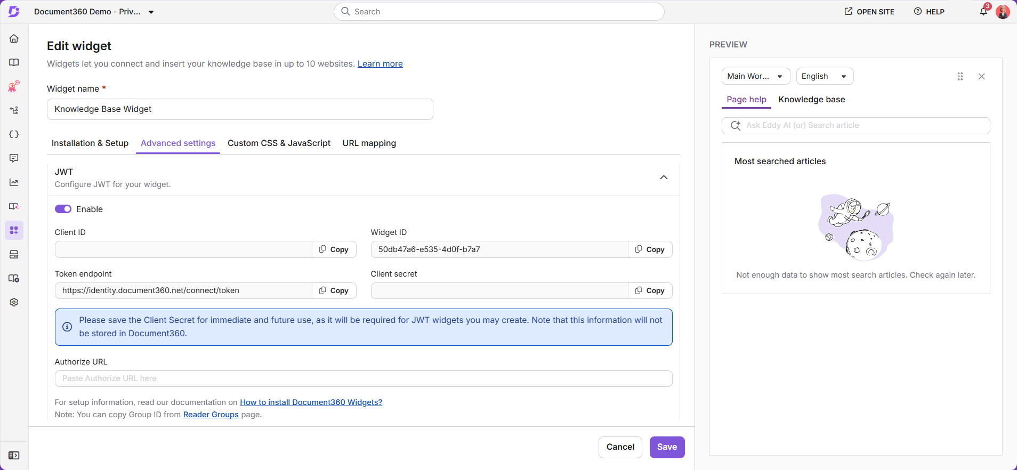Click the Token endpoint text field
Screen dimensions: 1017x470
183,290
